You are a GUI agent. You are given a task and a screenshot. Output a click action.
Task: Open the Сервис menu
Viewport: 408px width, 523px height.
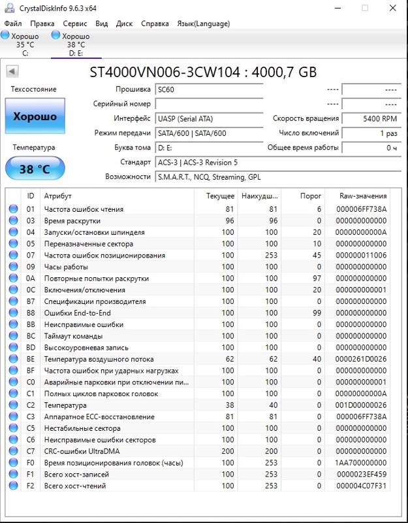click(75, 24)
